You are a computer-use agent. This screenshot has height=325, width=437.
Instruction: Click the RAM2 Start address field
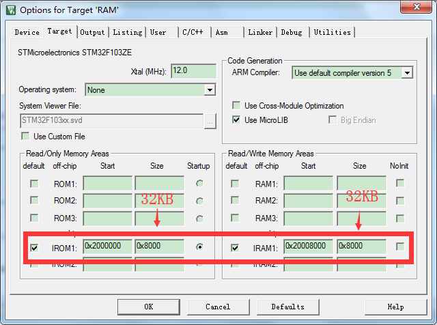[x=308, y=201]
